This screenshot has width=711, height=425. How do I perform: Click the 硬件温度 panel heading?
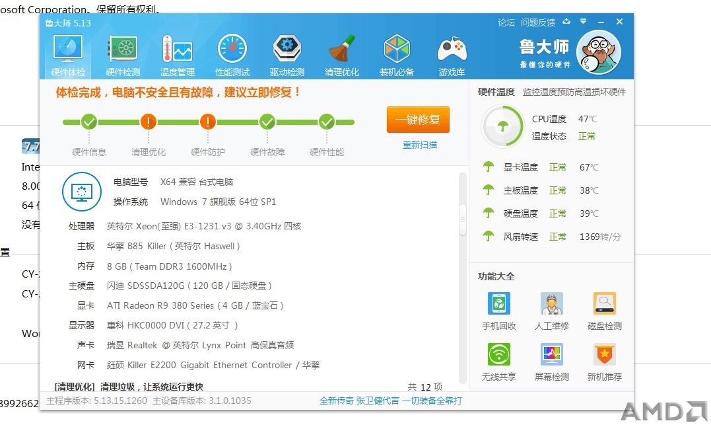[496, 92]
